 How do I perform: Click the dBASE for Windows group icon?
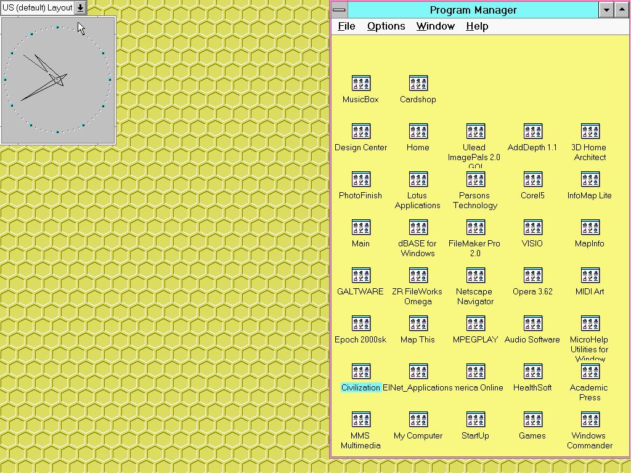tap(418, 227)
